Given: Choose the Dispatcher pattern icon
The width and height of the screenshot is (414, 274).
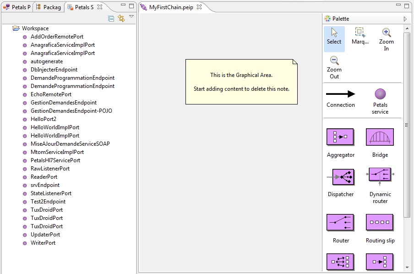Looking at the screenshot, I should (x=340, y=176).
